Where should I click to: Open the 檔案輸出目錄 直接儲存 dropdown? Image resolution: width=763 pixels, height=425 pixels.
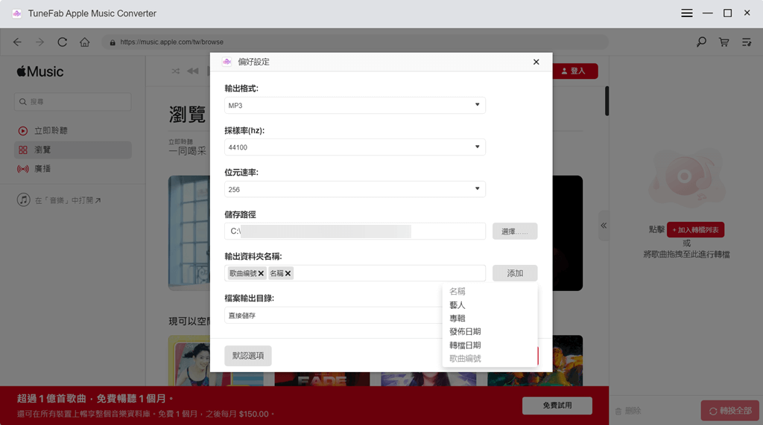(x=333, y=315)
